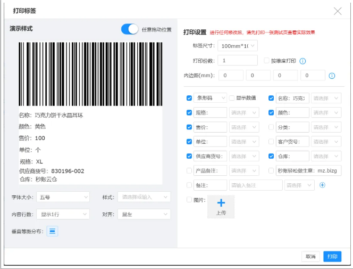Uncheck the 名称 field checkbox
Viewport: 353px width, 269px height.
271,98
